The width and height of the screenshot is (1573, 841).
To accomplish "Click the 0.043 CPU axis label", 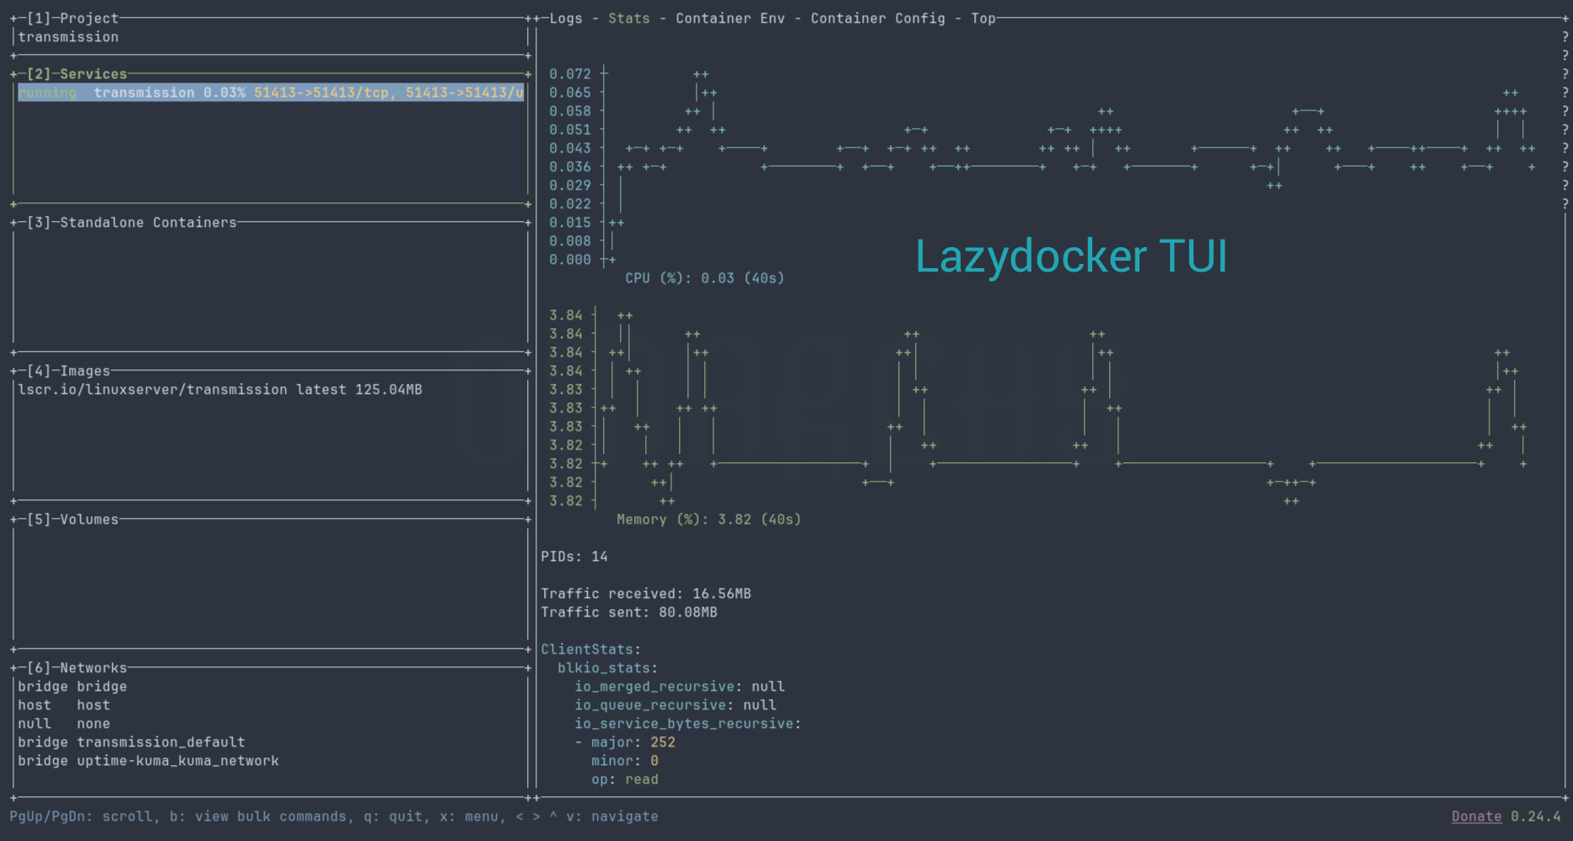I will [x=570, y=148].
